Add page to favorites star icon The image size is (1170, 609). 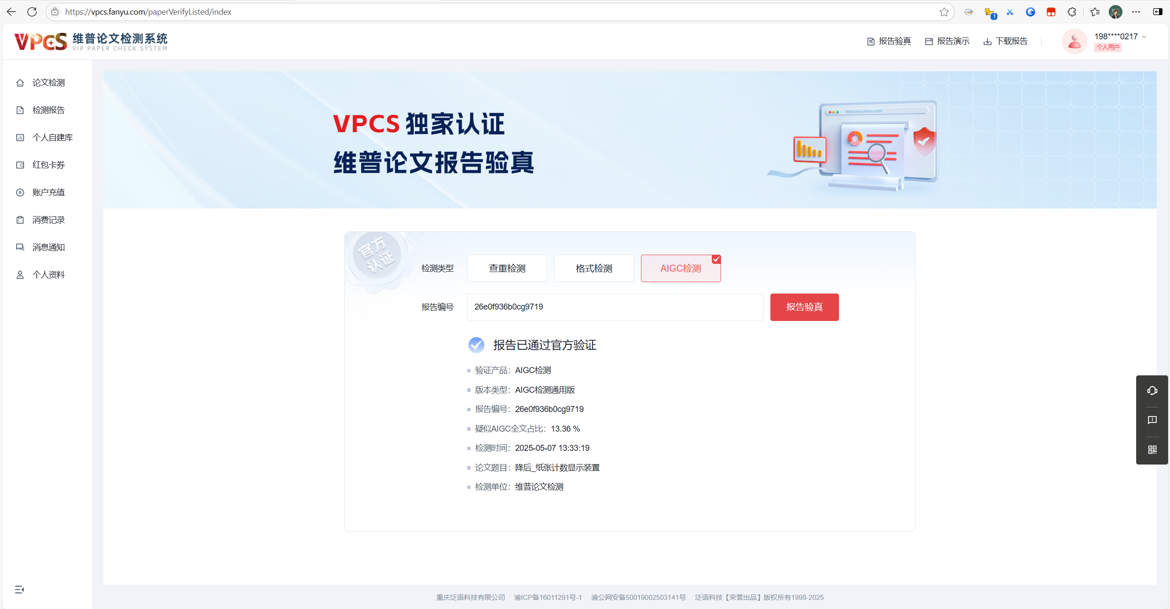coord(944,12)
